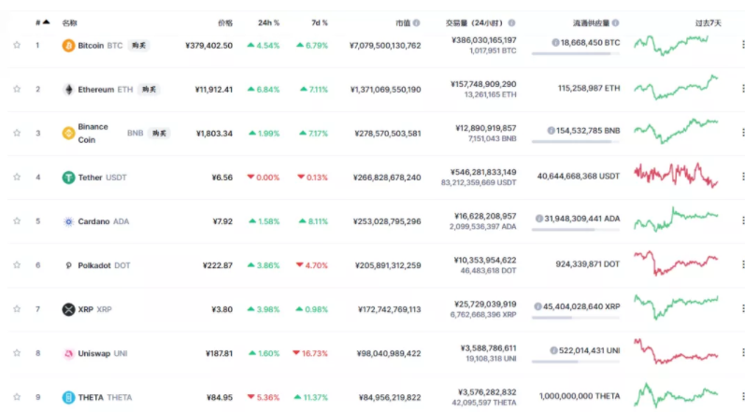Open the Cardano ADA coin page
This screenshot has width=745, height=412.
click(103, 221)
